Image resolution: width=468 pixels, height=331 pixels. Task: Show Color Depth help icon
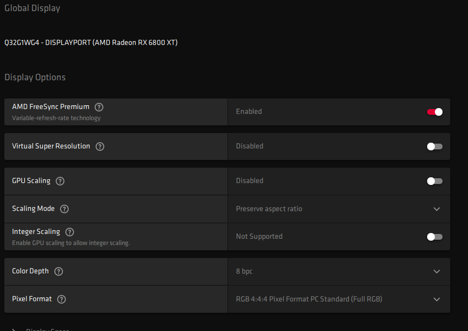59,271
